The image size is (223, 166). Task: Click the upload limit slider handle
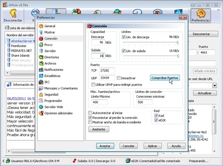[178, 56]
